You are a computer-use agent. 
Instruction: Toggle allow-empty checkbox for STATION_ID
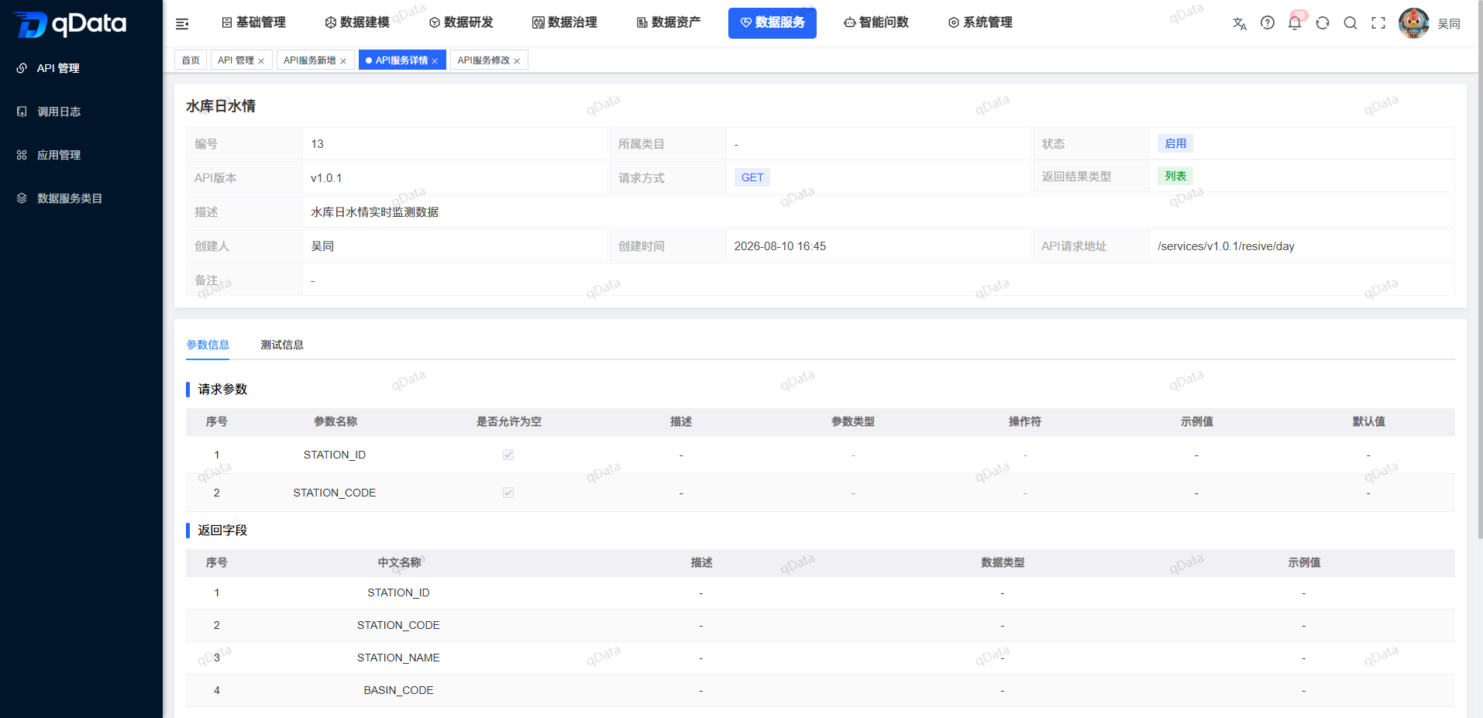click(x=508, y=455)
